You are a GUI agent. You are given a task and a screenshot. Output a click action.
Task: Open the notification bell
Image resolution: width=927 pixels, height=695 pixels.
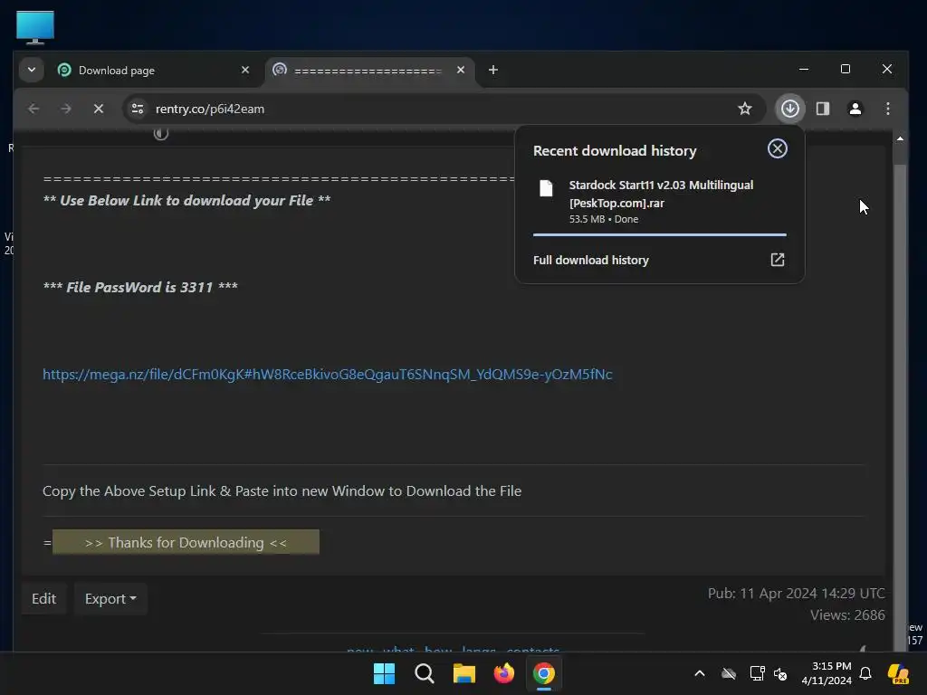coord(865,673)
